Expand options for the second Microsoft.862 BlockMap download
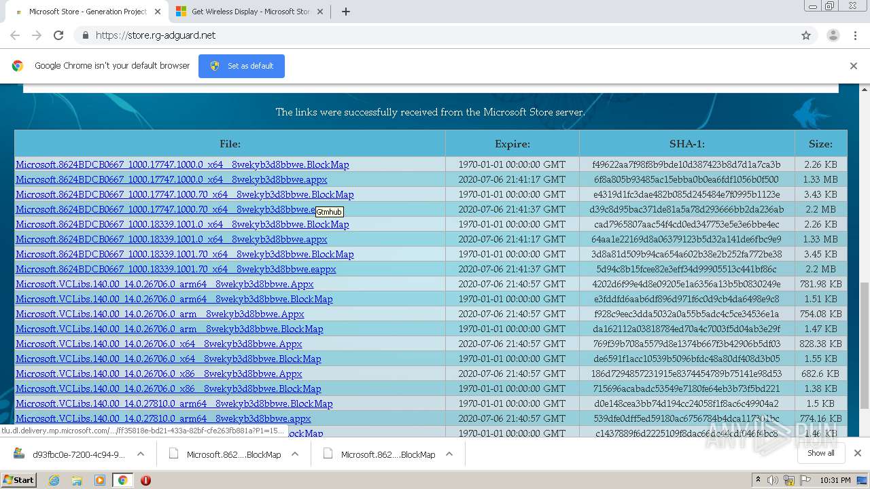 pyautogui.click(x=449, y=454)
